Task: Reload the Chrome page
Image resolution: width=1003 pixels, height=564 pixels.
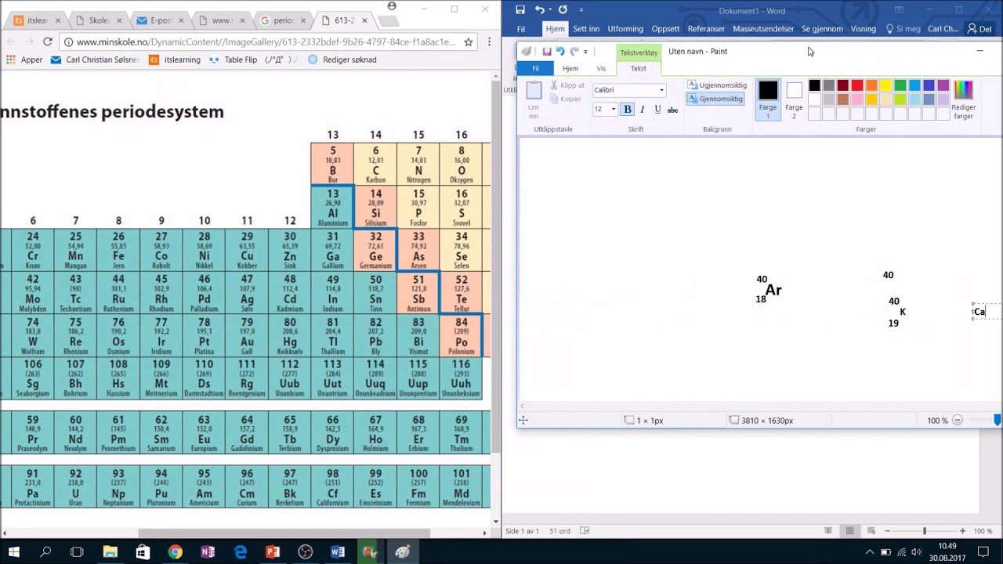Action: tap(47, 42)
